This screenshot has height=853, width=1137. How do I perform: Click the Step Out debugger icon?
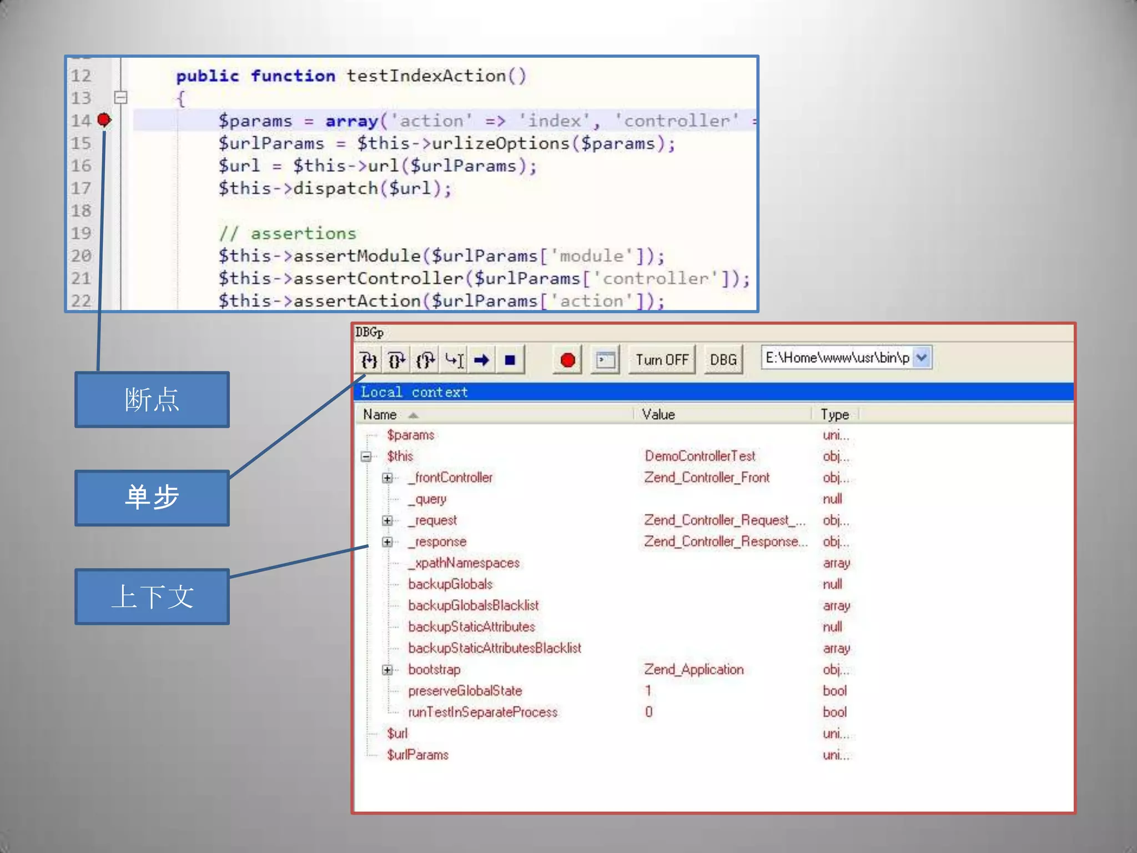coord(426,360)
